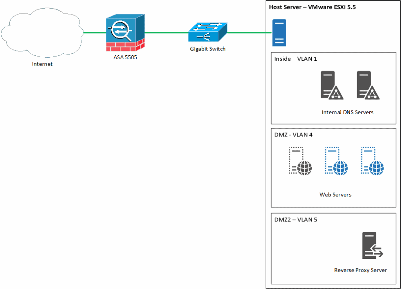
Task: Pick the blue ESXi host server icon
Action: (x=279, y=33)
